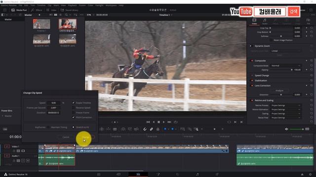Screen dimensions: 316x177
Task: Open project manager home icon
Action: [302, 175]
